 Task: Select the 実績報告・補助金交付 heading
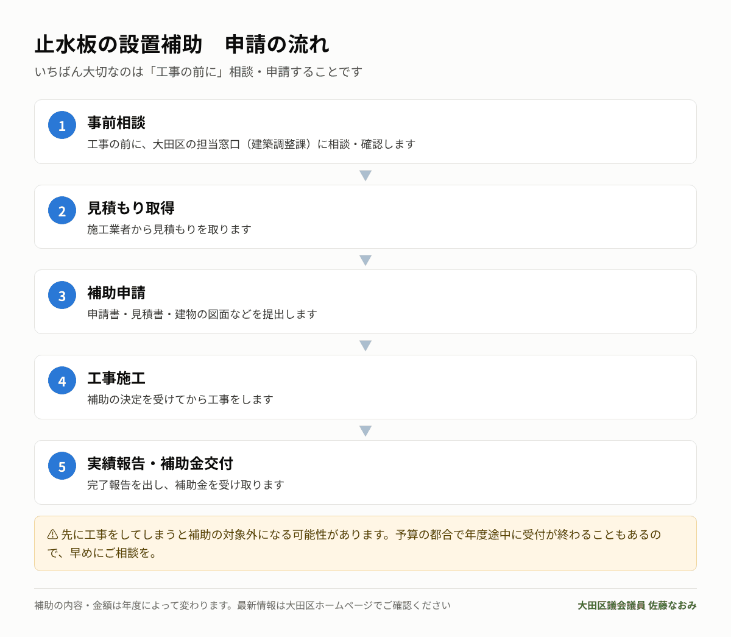coord(160,463)
